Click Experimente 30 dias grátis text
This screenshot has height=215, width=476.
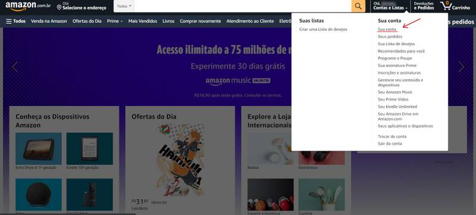237,66
